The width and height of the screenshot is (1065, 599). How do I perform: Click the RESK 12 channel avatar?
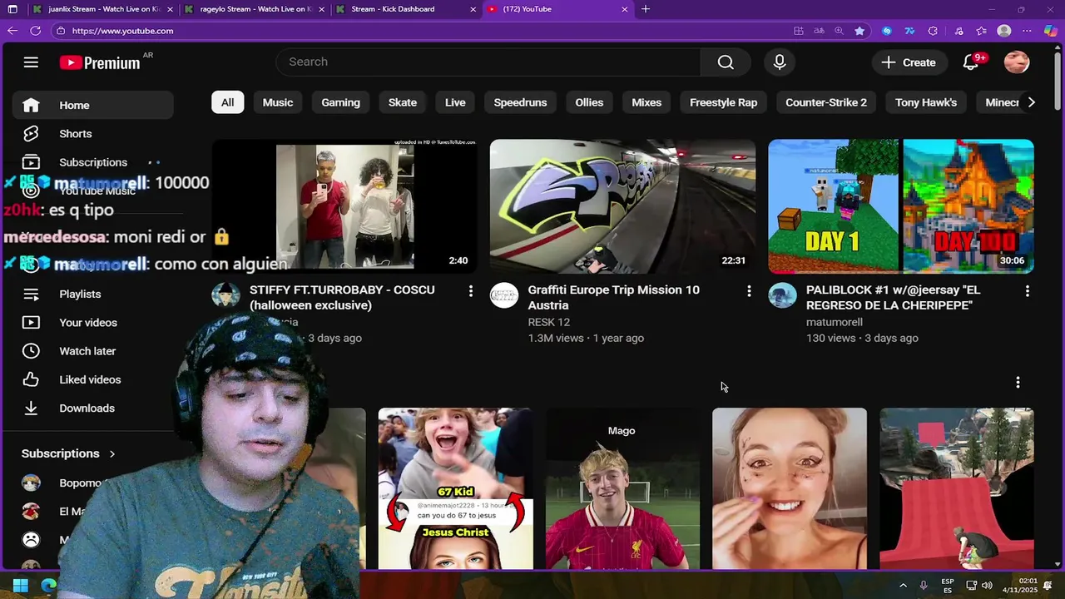pos(504,295)
